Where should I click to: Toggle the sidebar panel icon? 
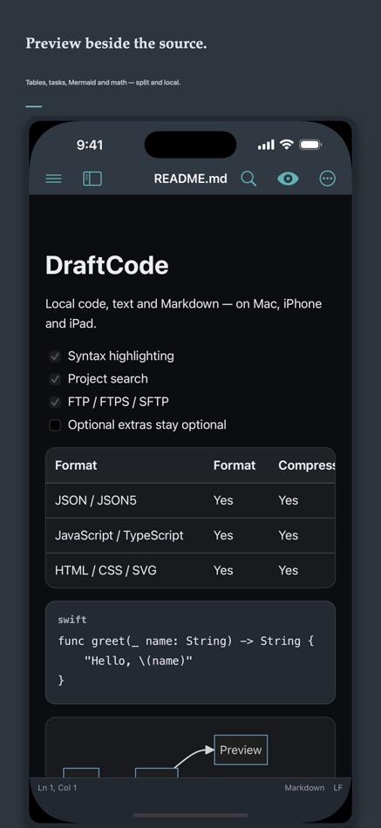click(92, 179)
